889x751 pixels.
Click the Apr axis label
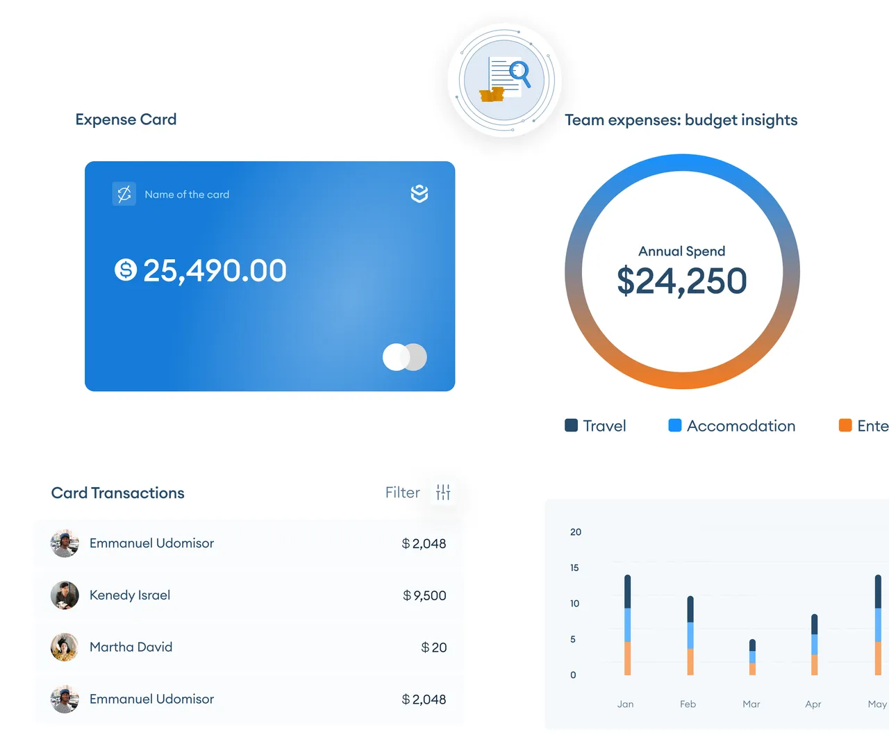[813, 704]
